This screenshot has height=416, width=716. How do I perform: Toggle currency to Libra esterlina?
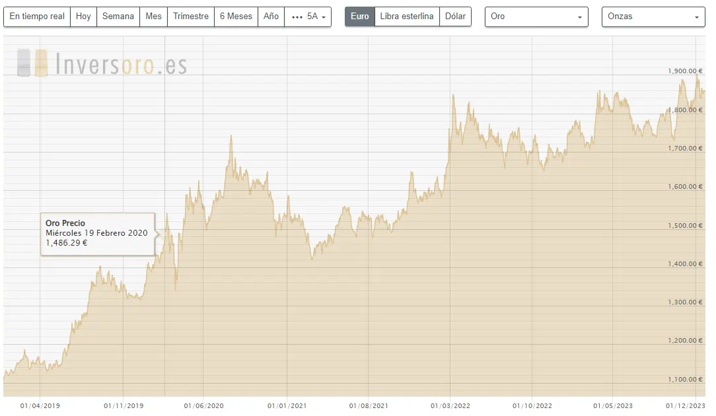pyautogui.click(x=407, y=17)
